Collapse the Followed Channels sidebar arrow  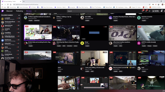click(x=19, y=15)
